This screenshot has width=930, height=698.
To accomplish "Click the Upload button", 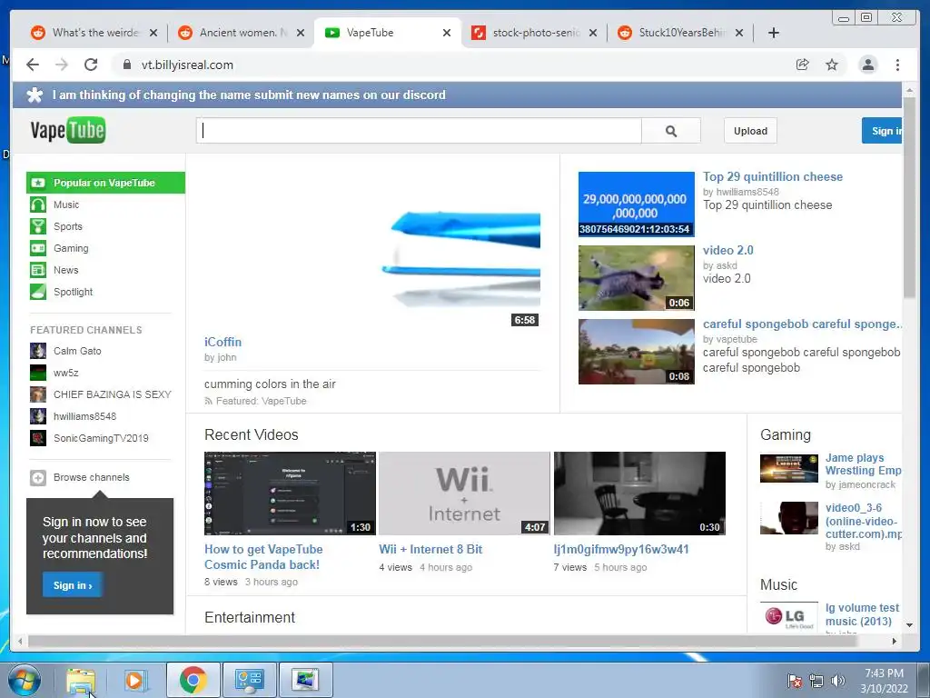I will 750,131.
